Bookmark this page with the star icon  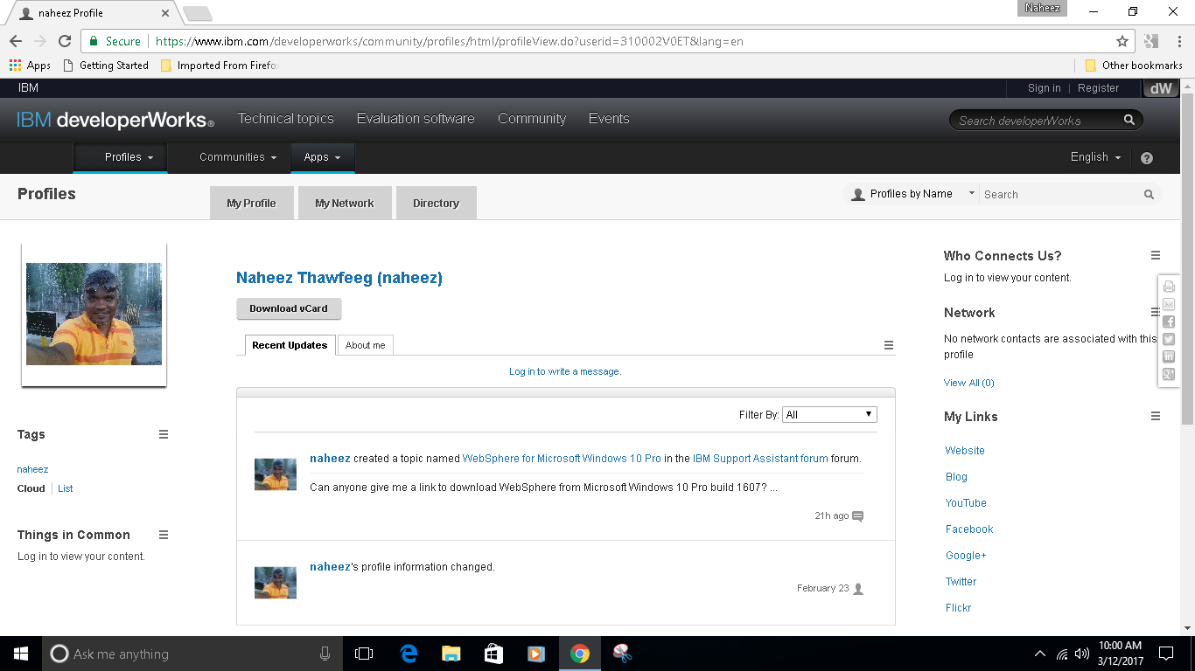pyautogui.click(x=1122, y=41)
